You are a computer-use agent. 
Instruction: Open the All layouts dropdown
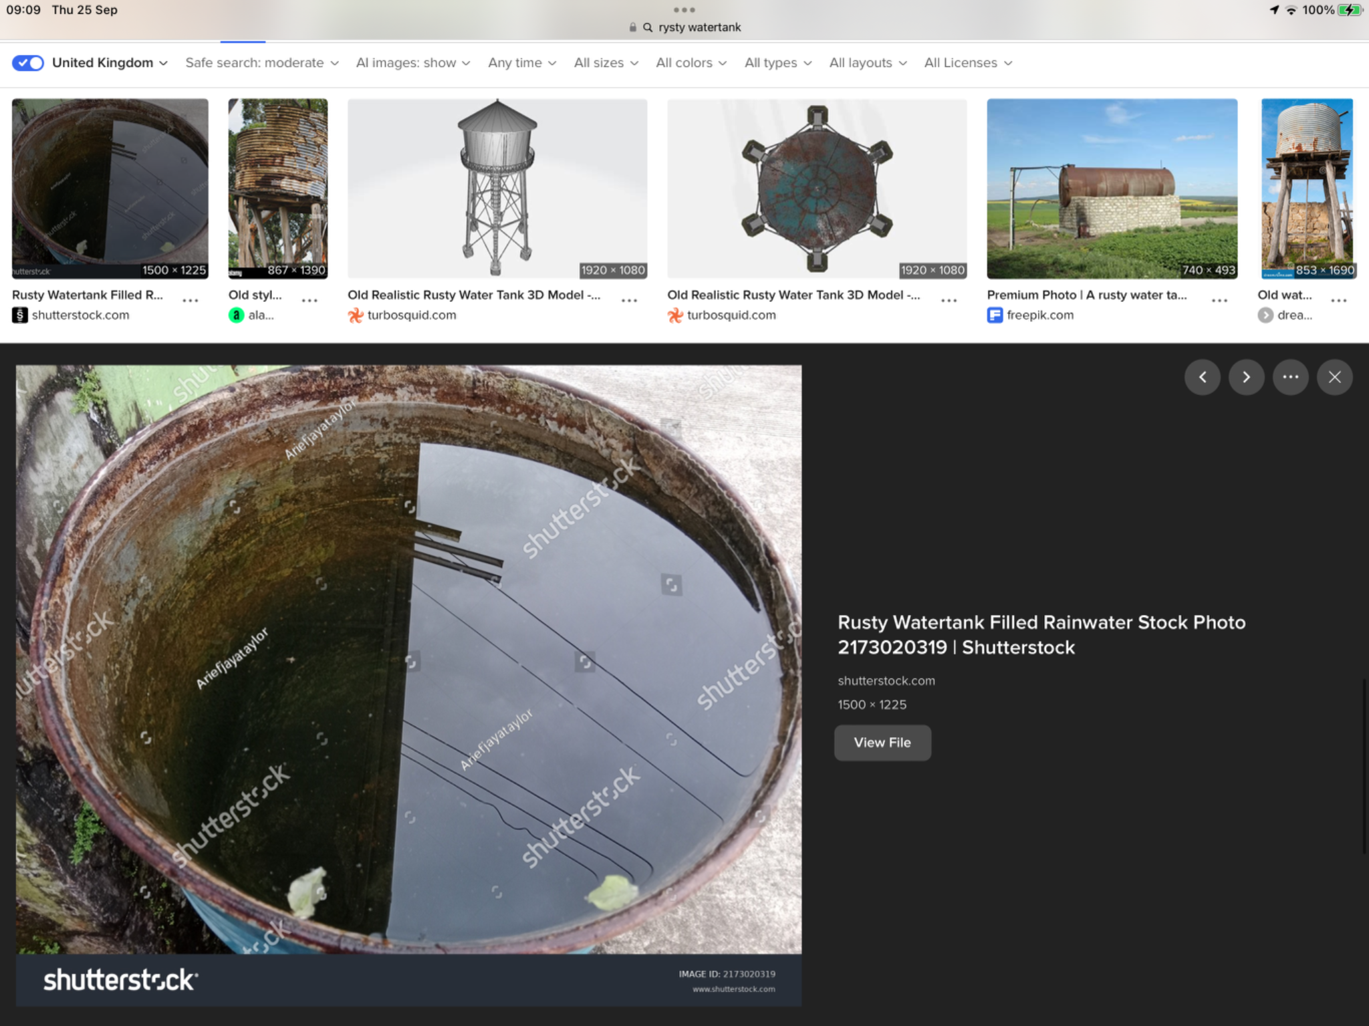point(868,63)
